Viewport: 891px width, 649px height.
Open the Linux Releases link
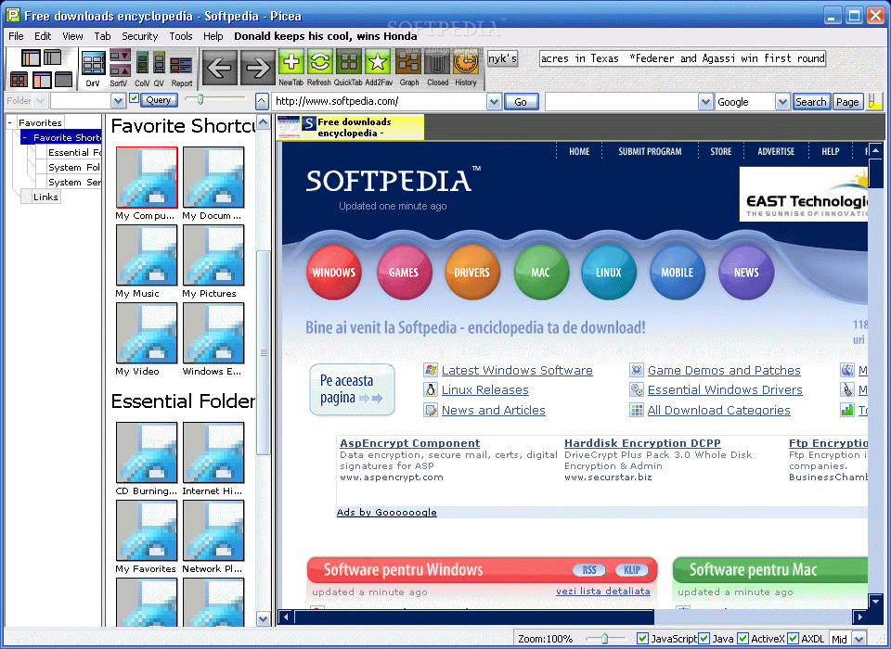485,390
